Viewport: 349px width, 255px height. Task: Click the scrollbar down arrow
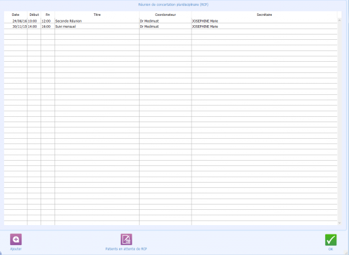(340, 222)
